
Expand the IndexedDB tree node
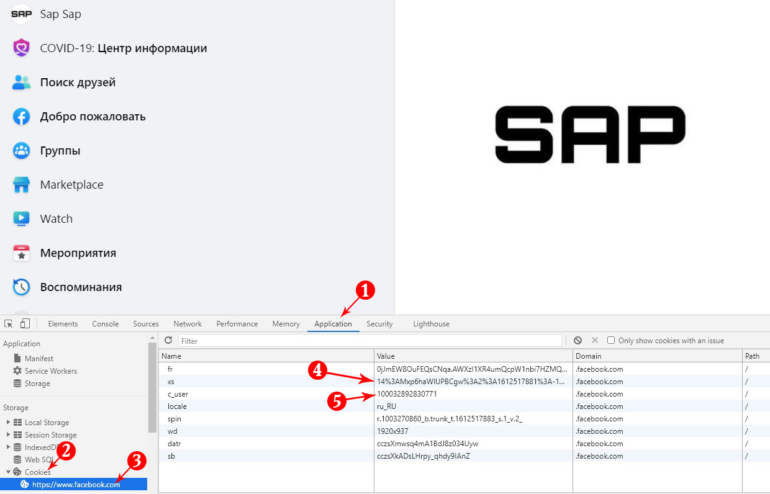tap(9, 447)
